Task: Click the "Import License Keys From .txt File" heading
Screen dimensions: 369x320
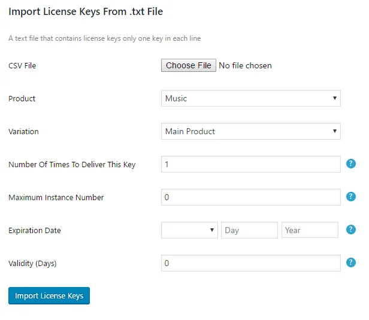Action: 86,11
